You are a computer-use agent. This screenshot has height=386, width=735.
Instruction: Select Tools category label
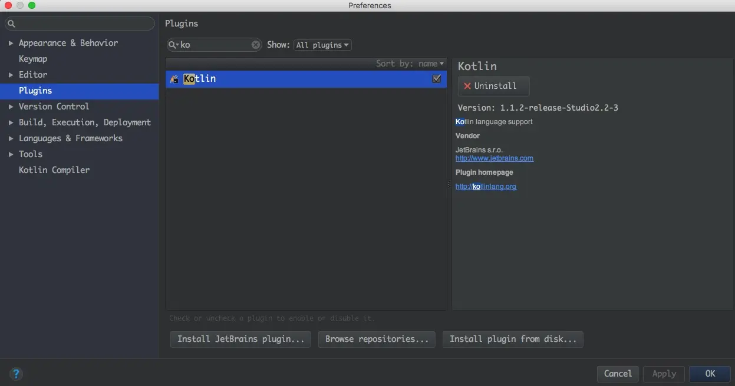pos(31,154)
